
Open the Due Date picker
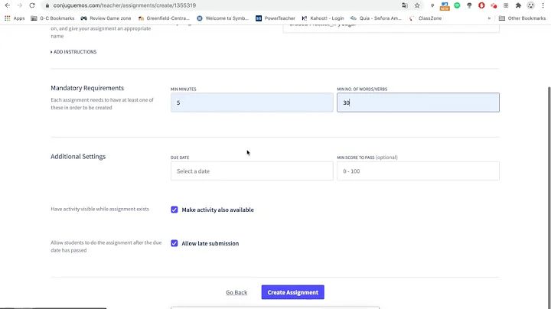click(252, 171)
